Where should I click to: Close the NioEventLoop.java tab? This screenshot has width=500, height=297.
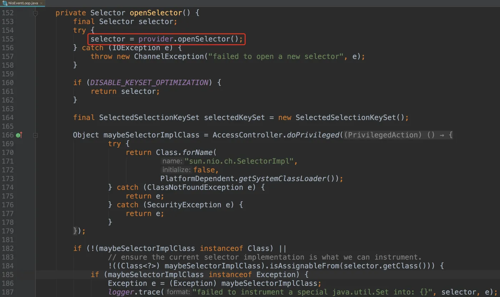(42, 3)
